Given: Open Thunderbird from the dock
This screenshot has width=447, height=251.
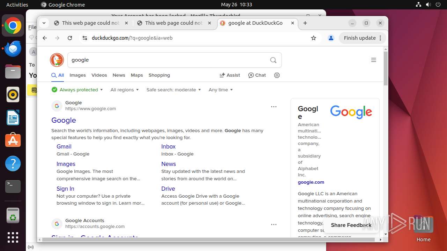Looking at the screenshot, I should [13, 49].
